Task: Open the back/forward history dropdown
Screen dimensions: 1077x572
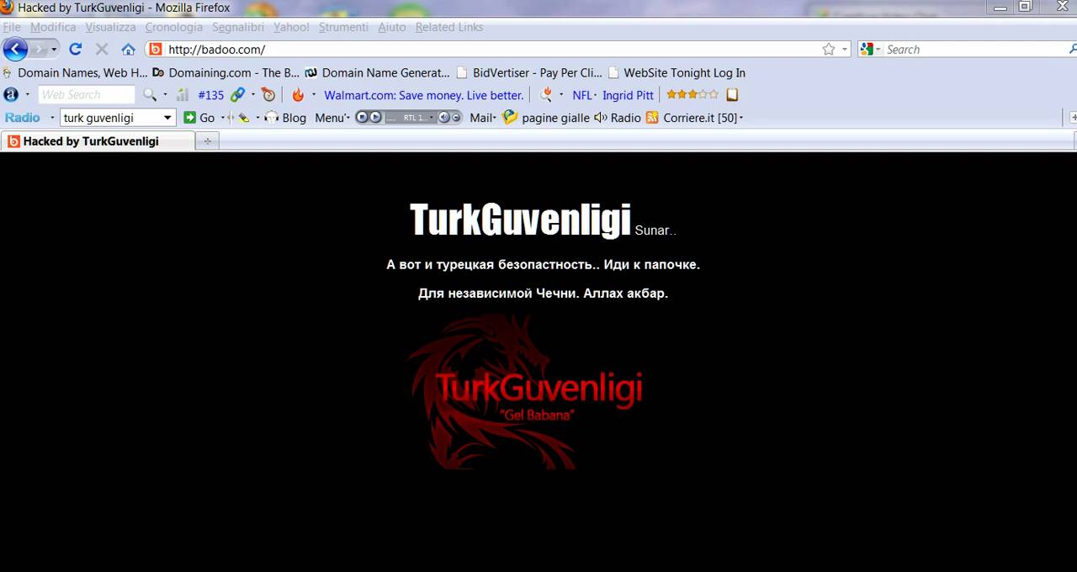Action: (x=54, y=50)
